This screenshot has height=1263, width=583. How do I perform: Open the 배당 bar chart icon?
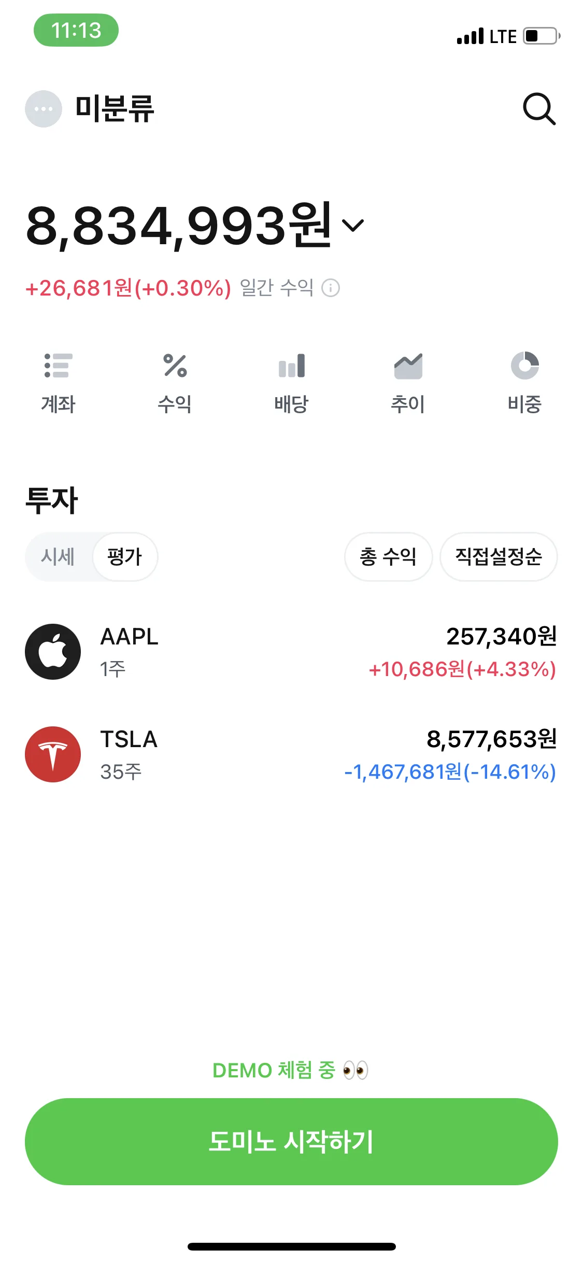click(292, 366)
